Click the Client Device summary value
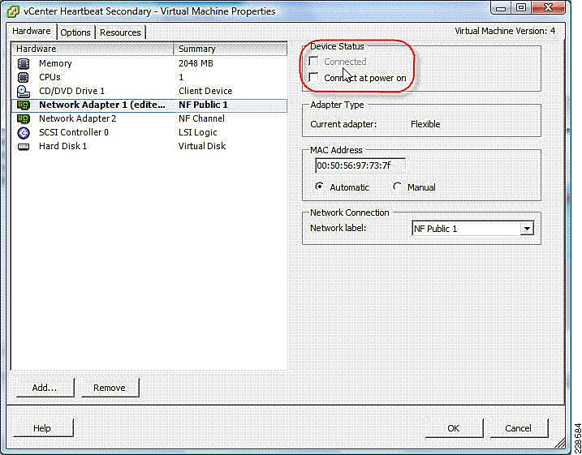 (x=205, y=91)
